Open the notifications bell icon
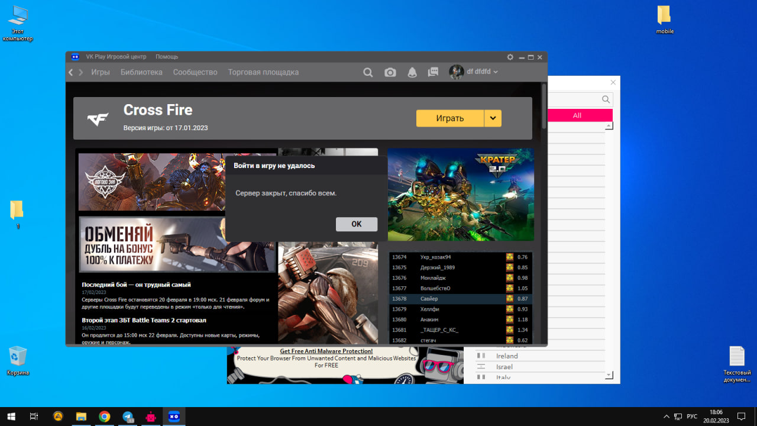This screenshot has height=426, width=757. [x=412, y=72]
